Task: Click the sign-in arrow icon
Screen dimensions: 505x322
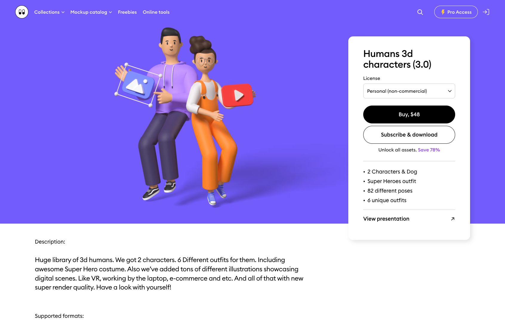Action: pyautogui.click(x=486, y=12)
